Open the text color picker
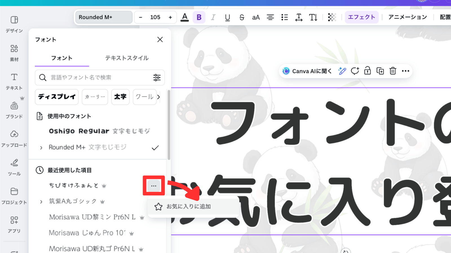 185,17
